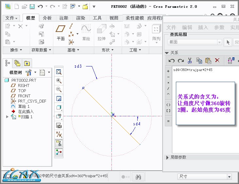This screenshot has height=184, width=239.
Task: Click the Save floppy disk icon
Action: click(32, 6)
